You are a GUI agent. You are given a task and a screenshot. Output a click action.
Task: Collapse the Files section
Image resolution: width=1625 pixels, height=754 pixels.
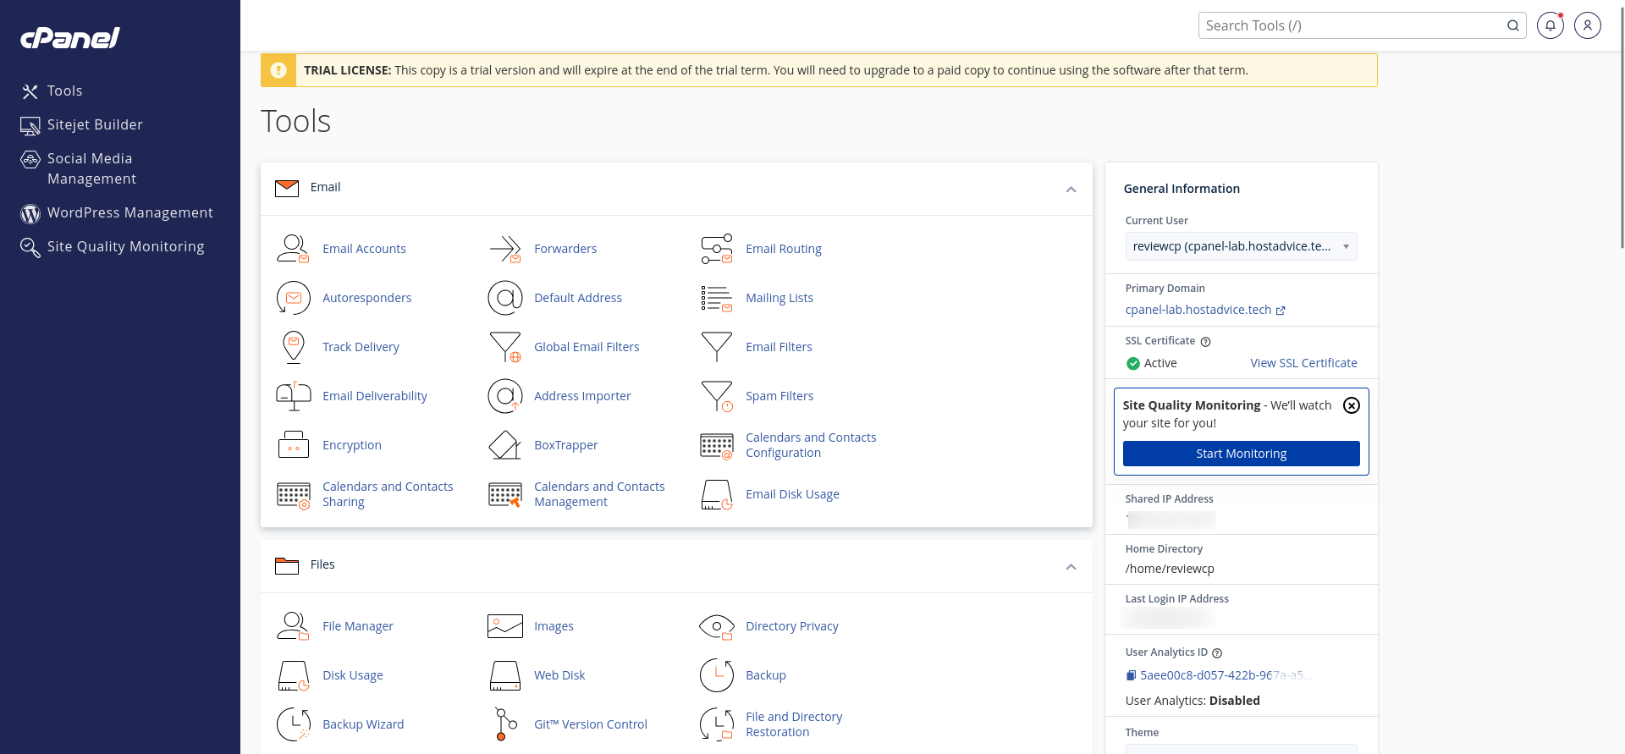point(1071,567)
